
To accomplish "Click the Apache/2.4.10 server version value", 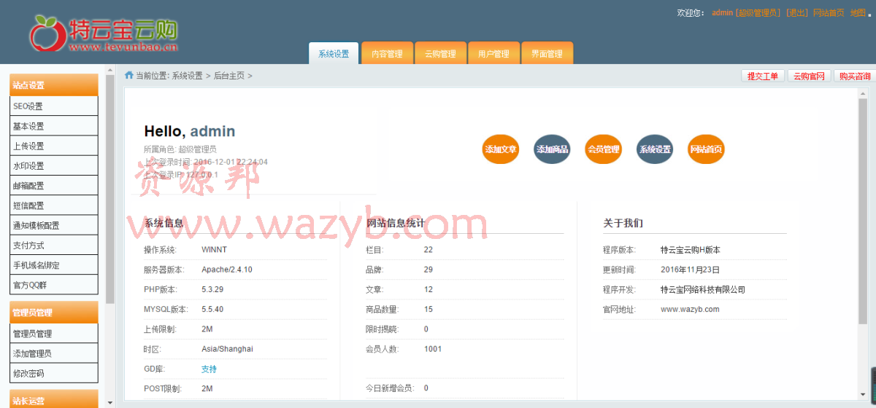I will point(227,270).
